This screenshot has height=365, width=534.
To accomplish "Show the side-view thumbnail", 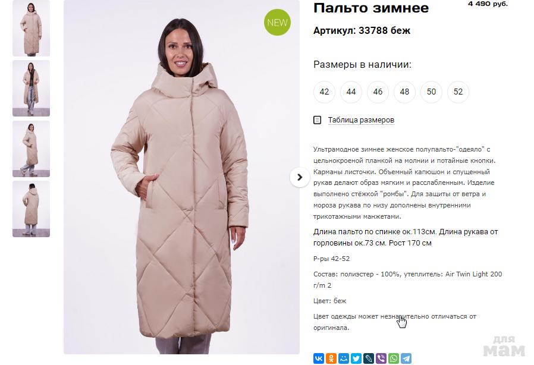I will pyautogui.click(x=32, y=149).
